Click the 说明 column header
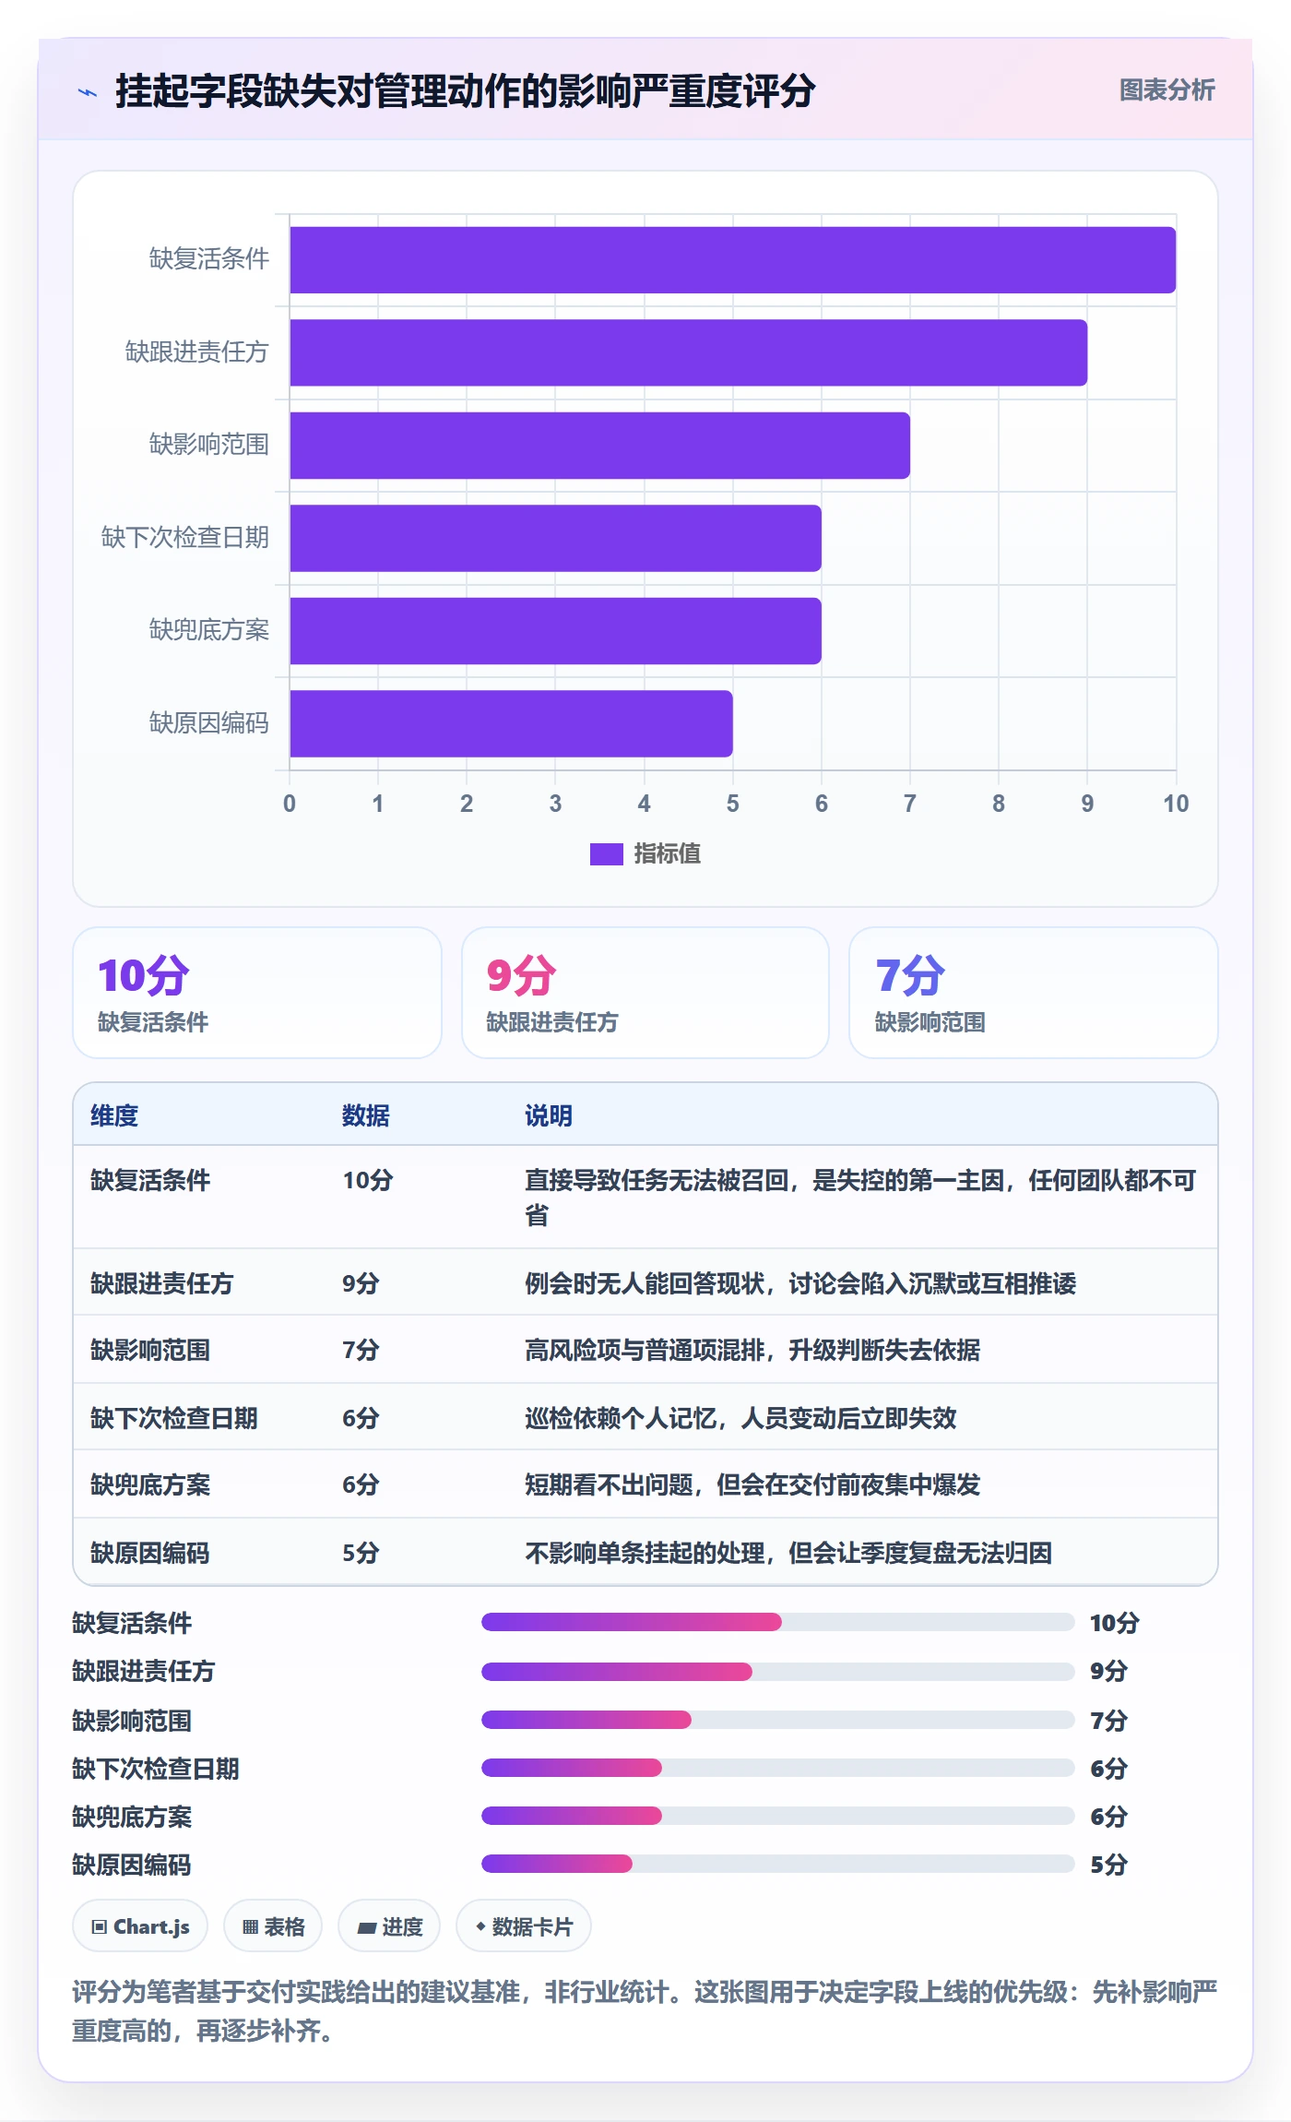 [549, 1115]
